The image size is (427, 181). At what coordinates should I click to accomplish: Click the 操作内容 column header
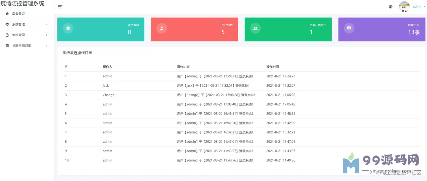tap(183, 67)
